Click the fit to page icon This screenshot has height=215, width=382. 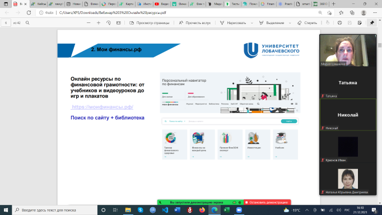pyautogui.click(x=118, y=22)
